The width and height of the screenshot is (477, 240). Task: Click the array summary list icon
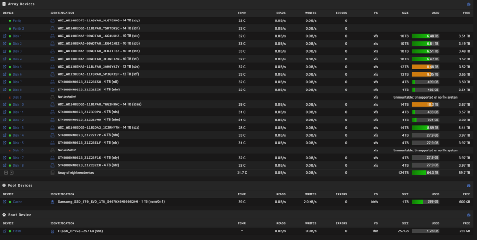point(52,173)
